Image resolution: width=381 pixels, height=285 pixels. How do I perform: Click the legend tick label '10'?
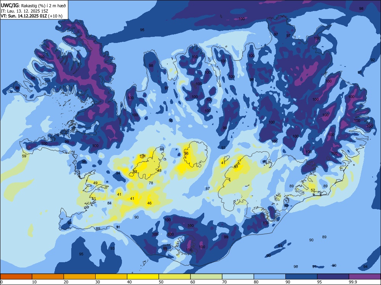[x=34, y=282]
